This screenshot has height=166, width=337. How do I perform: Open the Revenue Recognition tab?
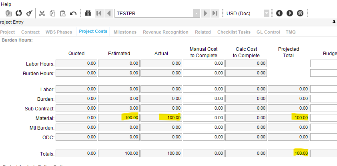click(x=165, y=32)
